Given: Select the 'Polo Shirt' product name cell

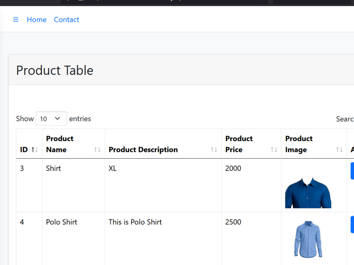Looking at the screenshot, I should (73, 238).
